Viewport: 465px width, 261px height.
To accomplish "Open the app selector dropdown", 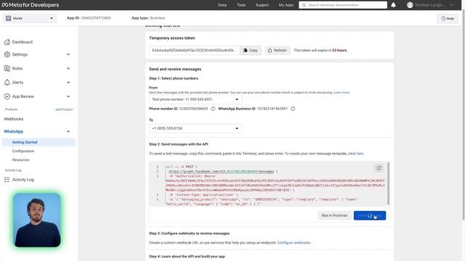I will tap(29, 18).
